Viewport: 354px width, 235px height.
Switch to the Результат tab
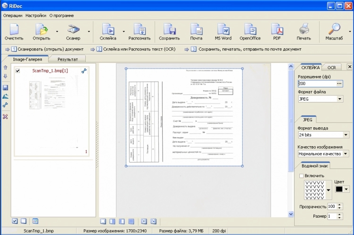coord(68,60)
